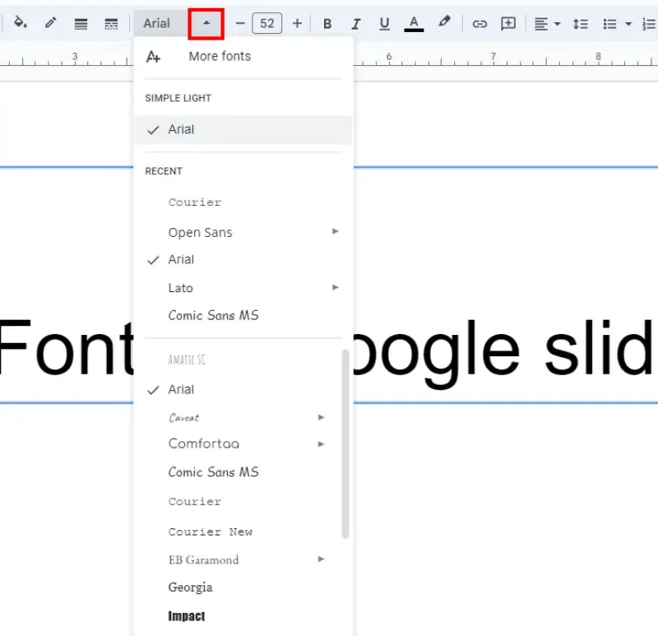Toggle italic formatting

click(356, 24)
